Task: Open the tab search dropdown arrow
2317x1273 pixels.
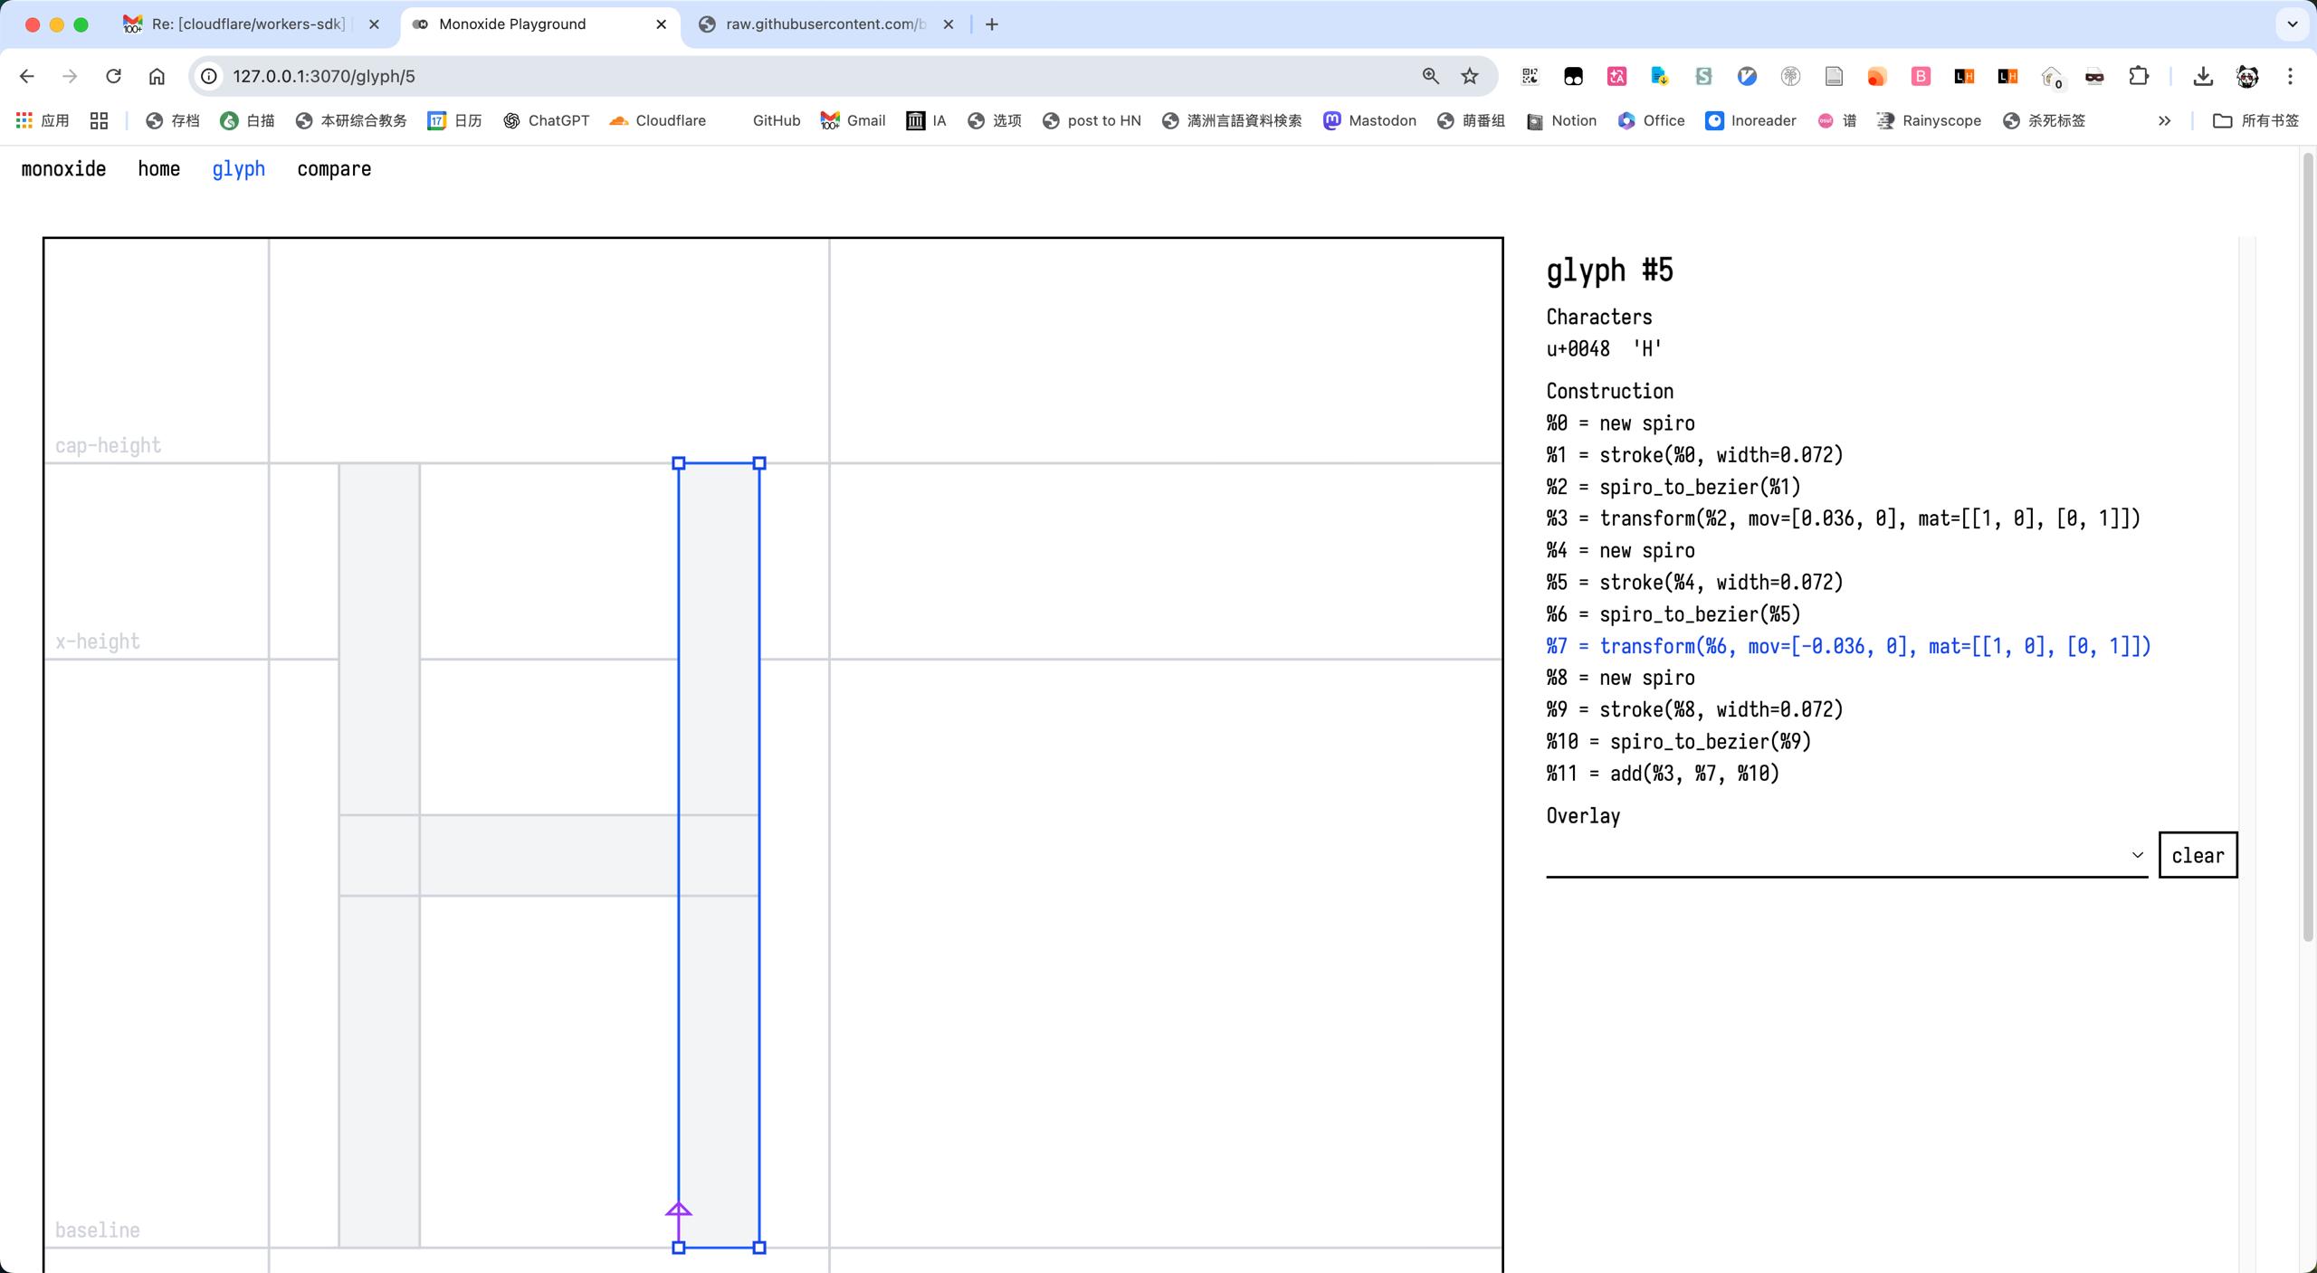Action: [x=2292, y=24]
